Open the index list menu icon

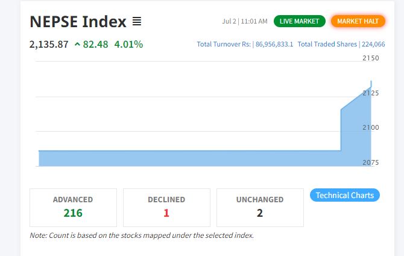pyautogui.click(x=137, y=21)
